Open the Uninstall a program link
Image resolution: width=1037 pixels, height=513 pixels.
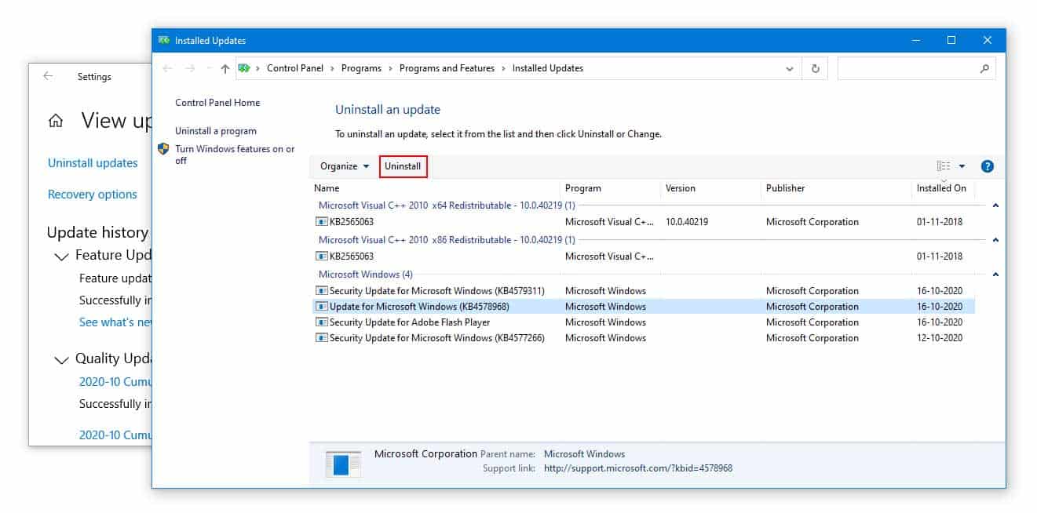[x=216, y=131]
